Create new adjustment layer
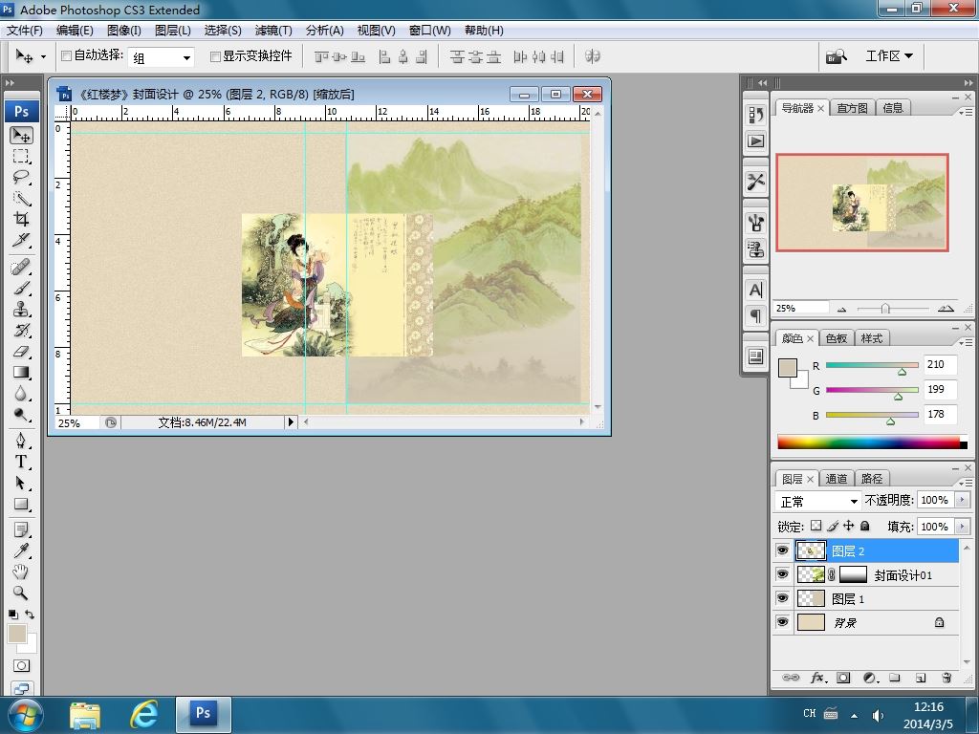979x734 pixels. (x=870, y=678)
